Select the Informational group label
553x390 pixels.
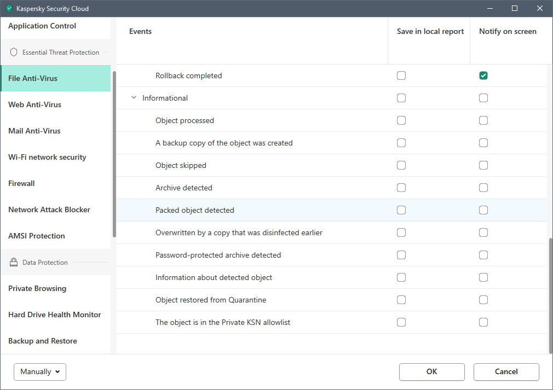point(165,98)
